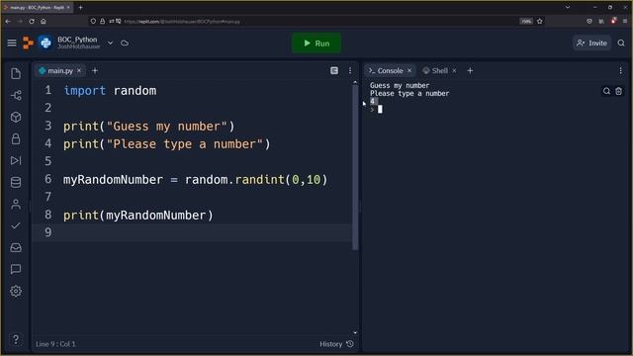The image size is (633, 356).
Task: Click the console input prompt
Action: pos(380,109)
